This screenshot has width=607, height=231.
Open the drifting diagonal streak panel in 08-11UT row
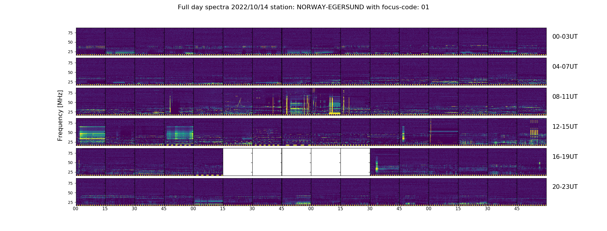point(238,102)
